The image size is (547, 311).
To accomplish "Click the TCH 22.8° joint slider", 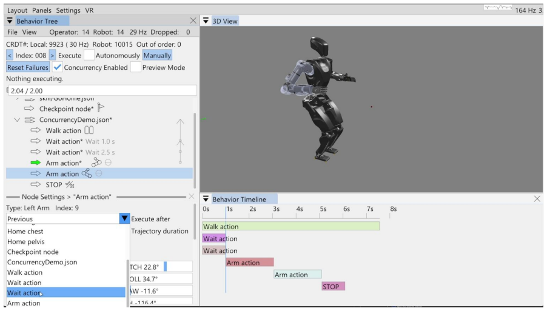I will click(161, 267).
